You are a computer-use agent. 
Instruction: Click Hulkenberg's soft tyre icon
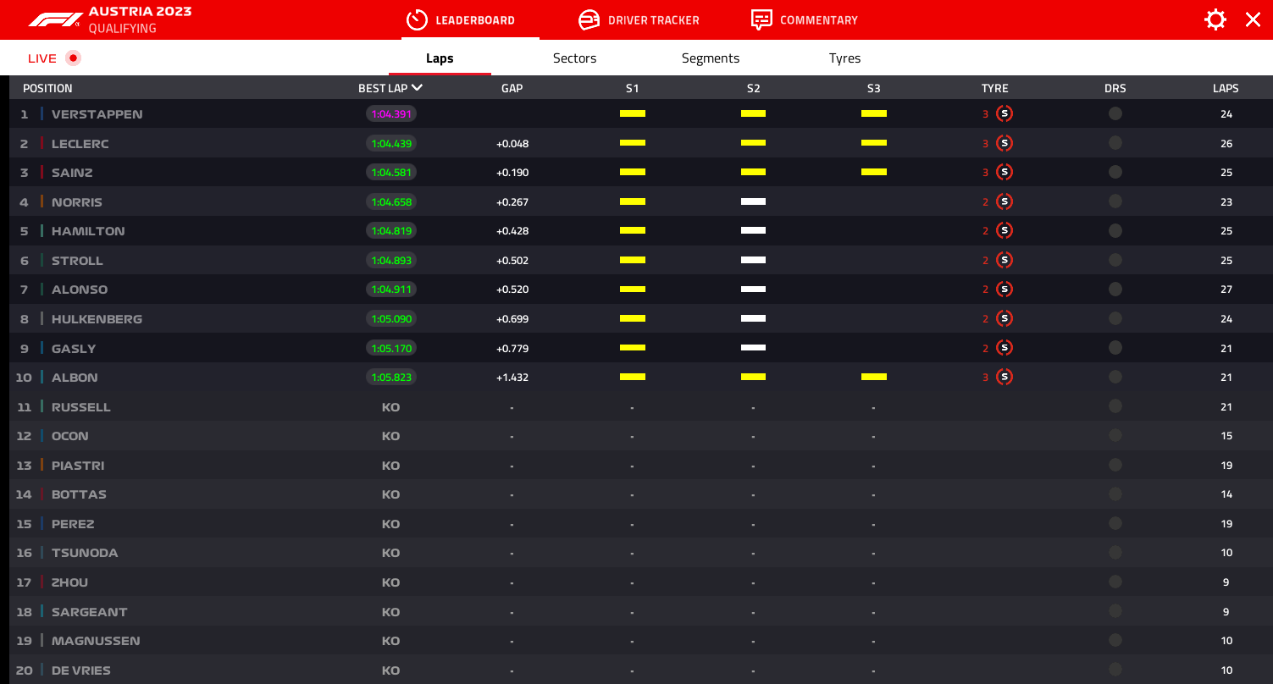pyautogui.click(x=1005, y=318)
